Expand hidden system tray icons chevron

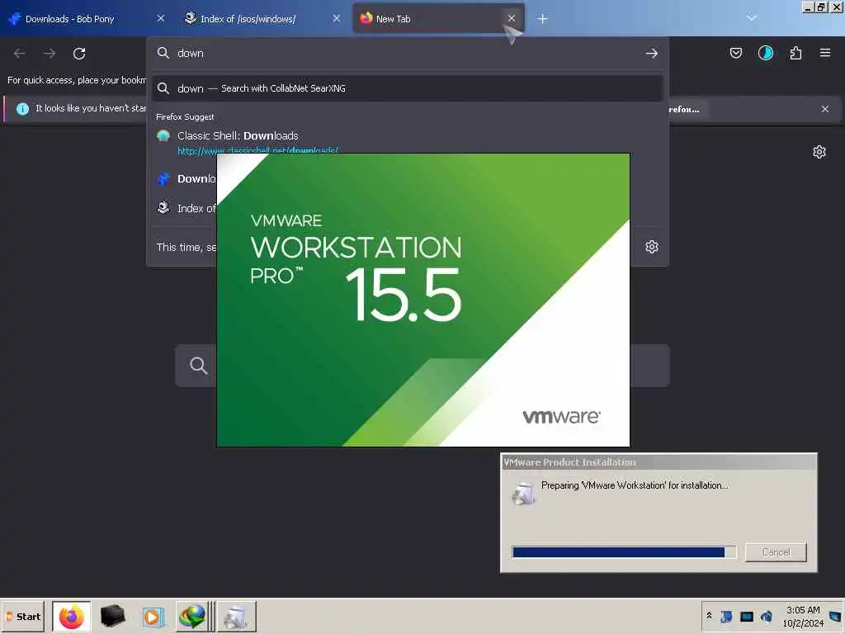pyautogui.click(x=709, y=616)
